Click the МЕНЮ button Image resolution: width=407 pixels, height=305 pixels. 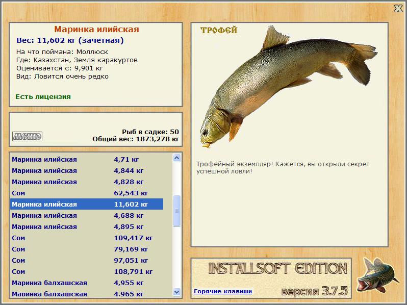coord(27,136)
